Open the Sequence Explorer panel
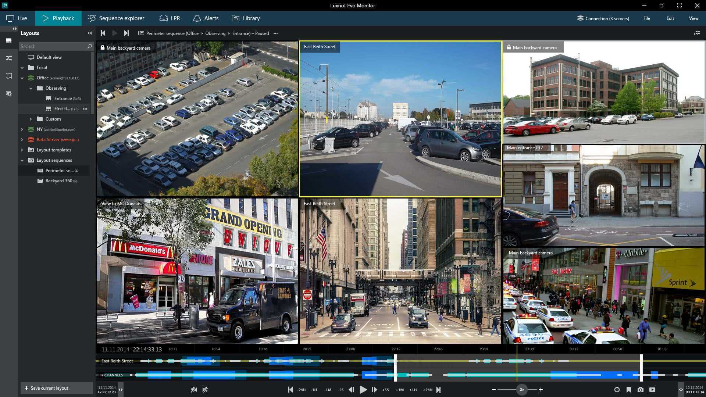The width and height of the screenshot is (706, 397). 116,18
